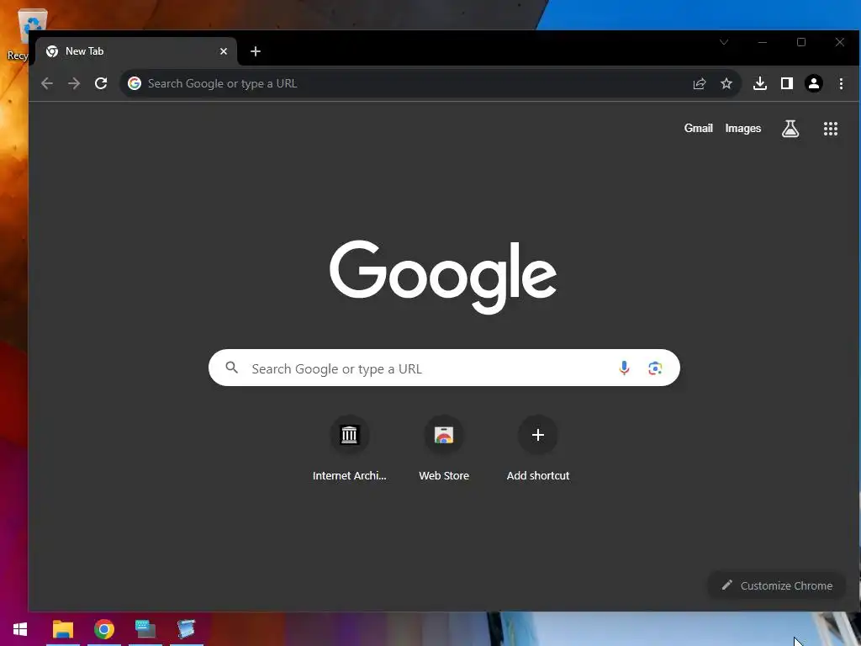Image resolution: width=861 pixels, height=646 pixels.
Task: Open Search Labs flask icon
Action: click(790, 129)
